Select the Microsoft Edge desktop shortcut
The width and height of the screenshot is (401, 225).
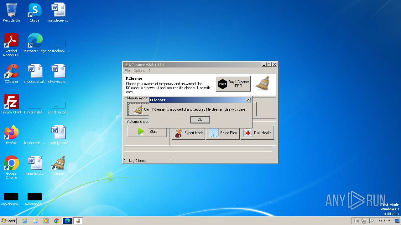[x=35, y=43]
